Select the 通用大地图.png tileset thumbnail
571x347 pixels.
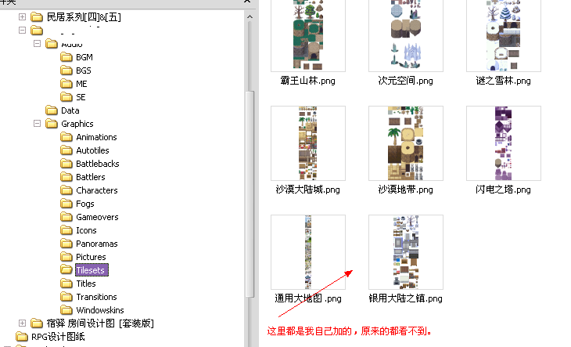pyautogui.click(x=308, y=252)
